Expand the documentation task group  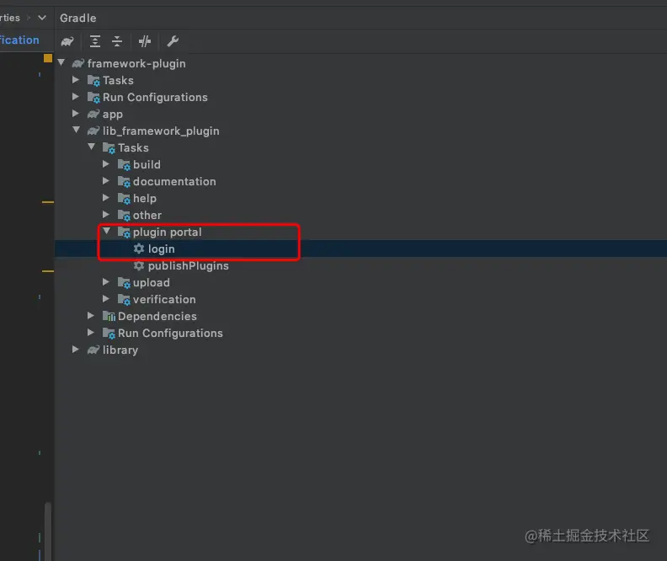(106, 181)
